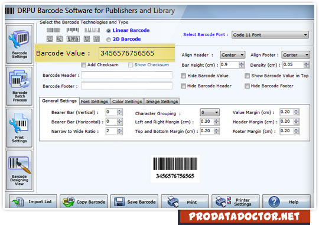Open the Align Footer dropdown
Viewport: 319px width, 225px height.
tap(295, 55)
